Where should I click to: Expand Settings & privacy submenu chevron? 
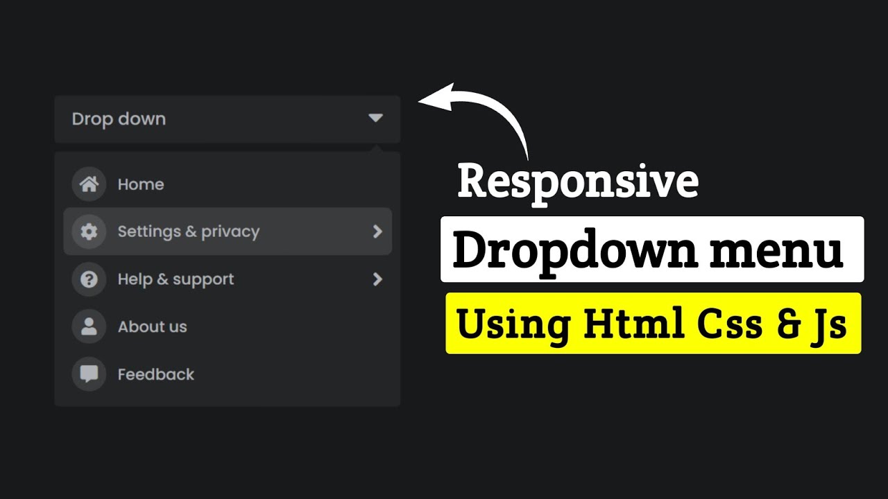(377, 231)
